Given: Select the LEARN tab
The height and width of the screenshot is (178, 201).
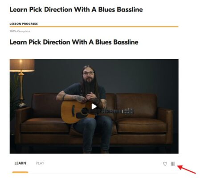Looking at the screenshot, I should [20, 163].
